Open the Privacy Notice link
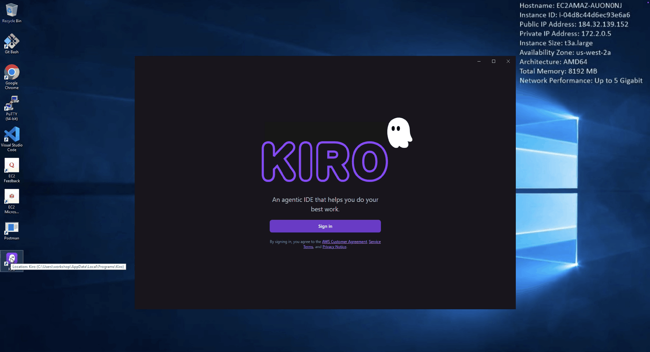Screen dimensions: 650x352 click(x=334, y=247)
